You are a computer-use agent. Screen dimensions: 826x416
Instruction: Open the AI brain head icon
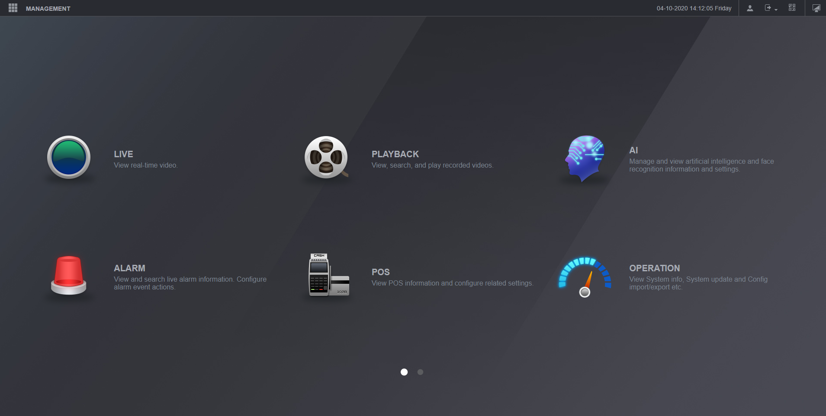tap(585, 158)
